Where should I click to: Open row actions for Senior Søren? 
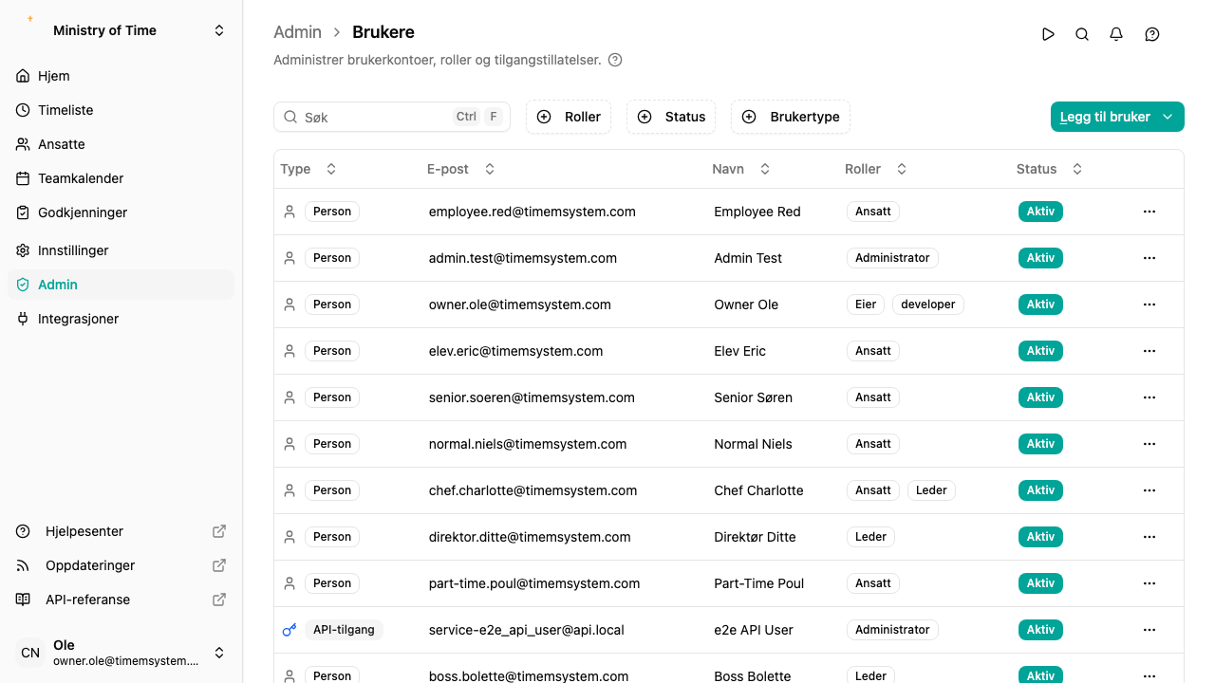click(1150, 397)
